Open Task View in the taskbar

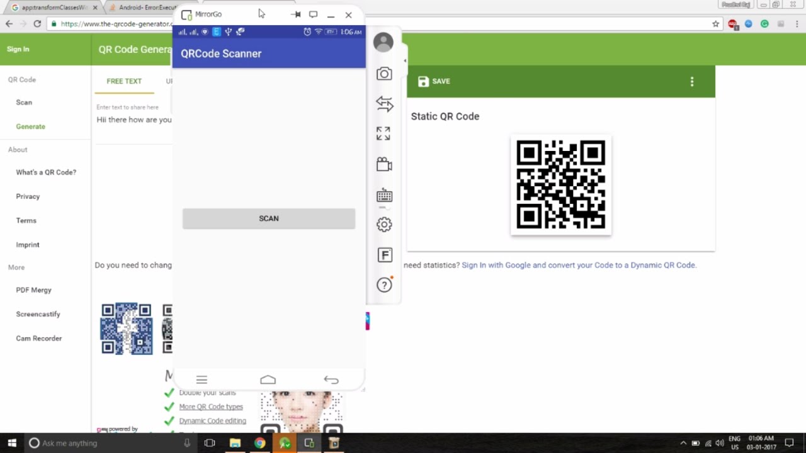[x=210, y=443]
